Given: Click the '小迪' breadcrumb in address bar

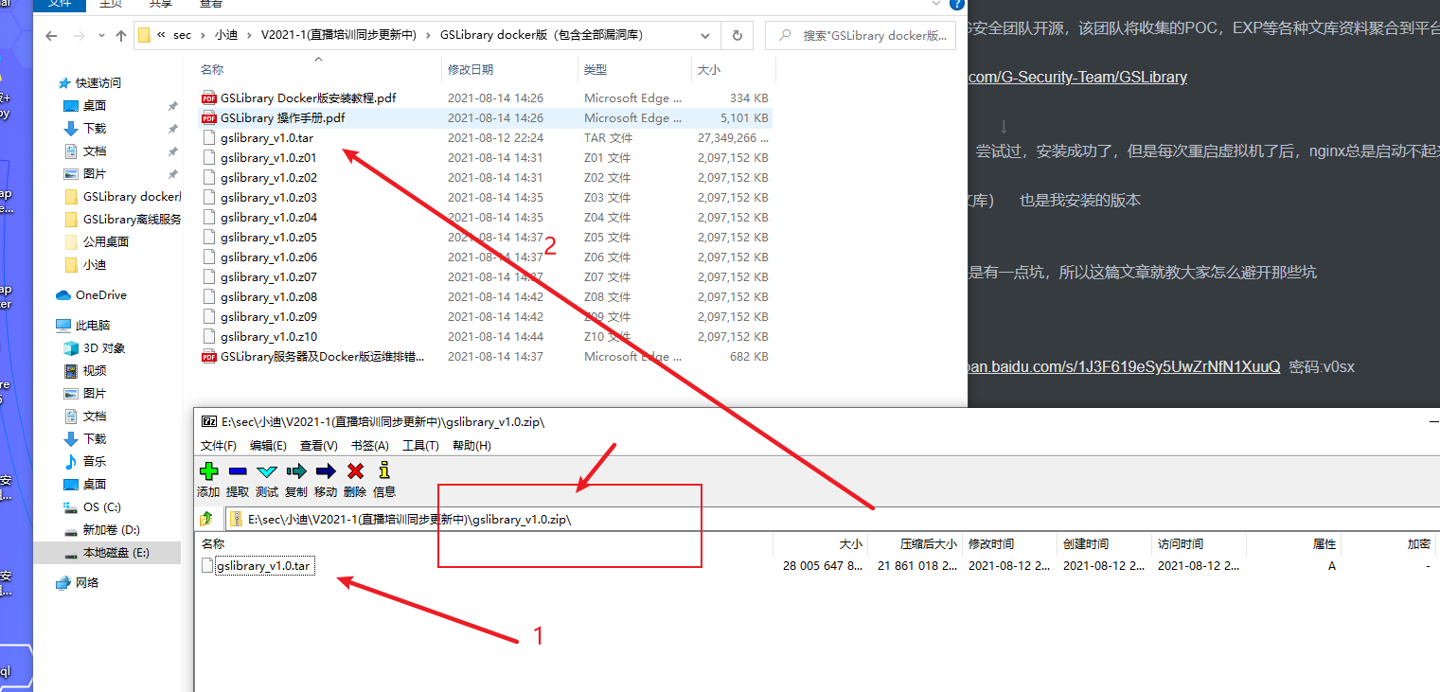Looking at the screenshot, I should click(x=226, y=36).
